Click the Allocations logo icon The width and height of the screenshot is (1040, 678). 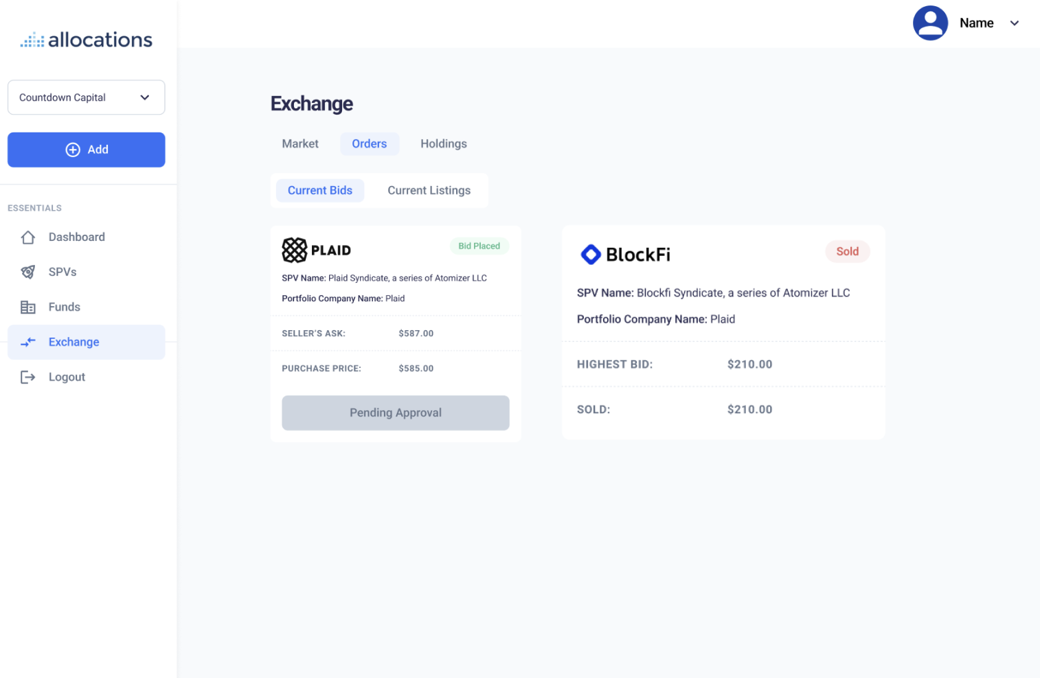pos(31,39)
